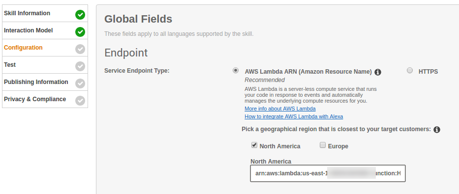This screenshot has width=459, height=194.
Task: Click gray checkmark beside Publishing Information
Action: pos(80,83)
